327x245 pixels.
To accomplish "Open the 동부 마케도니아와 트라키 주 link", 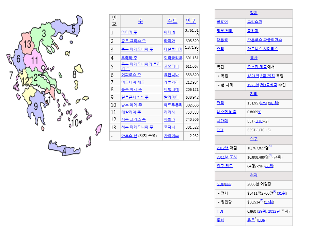I will coord(141,66).
